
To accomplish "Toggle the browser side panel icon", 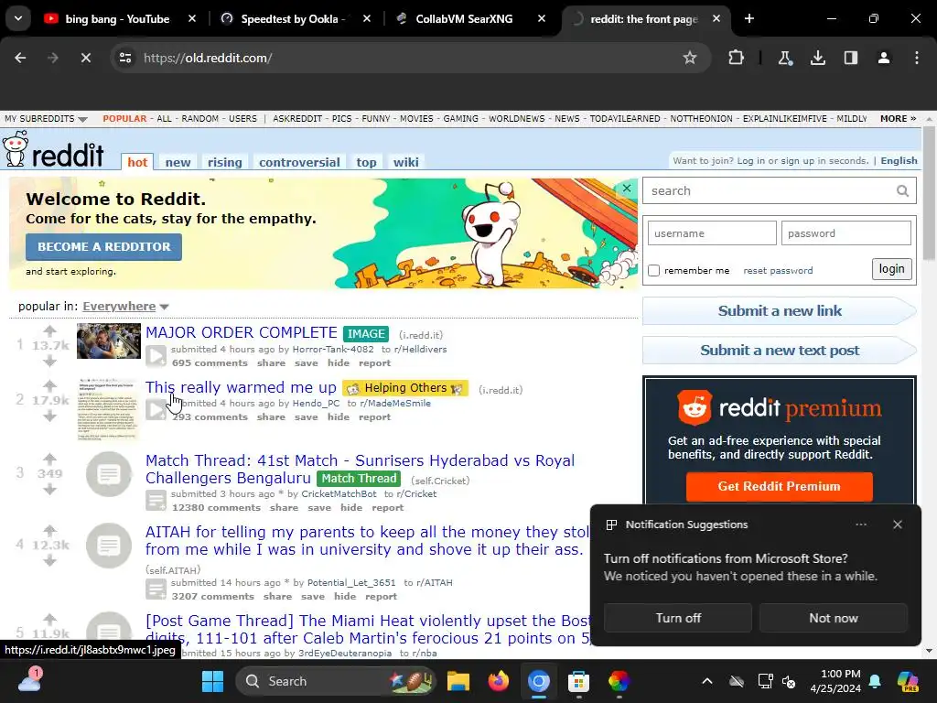I will click(851, 58).
